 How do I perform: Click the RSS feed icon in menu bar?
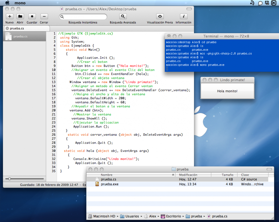point(252,3)
